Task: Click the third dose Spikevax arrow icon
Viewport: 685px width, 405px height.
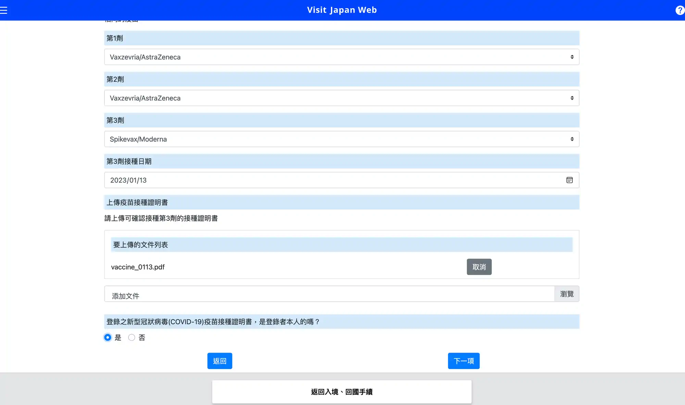Action: (572, 139)
